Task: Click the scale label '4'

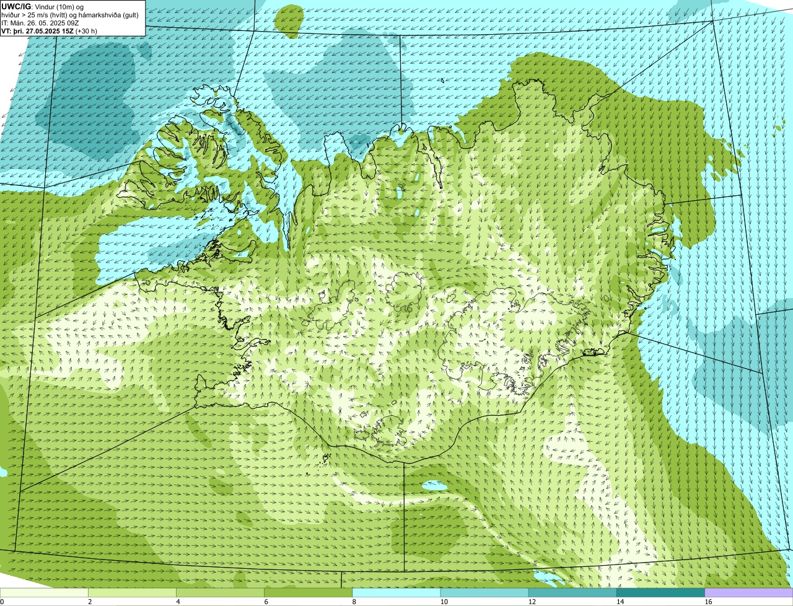Action: pyautogui.click(x=178, y=602)
